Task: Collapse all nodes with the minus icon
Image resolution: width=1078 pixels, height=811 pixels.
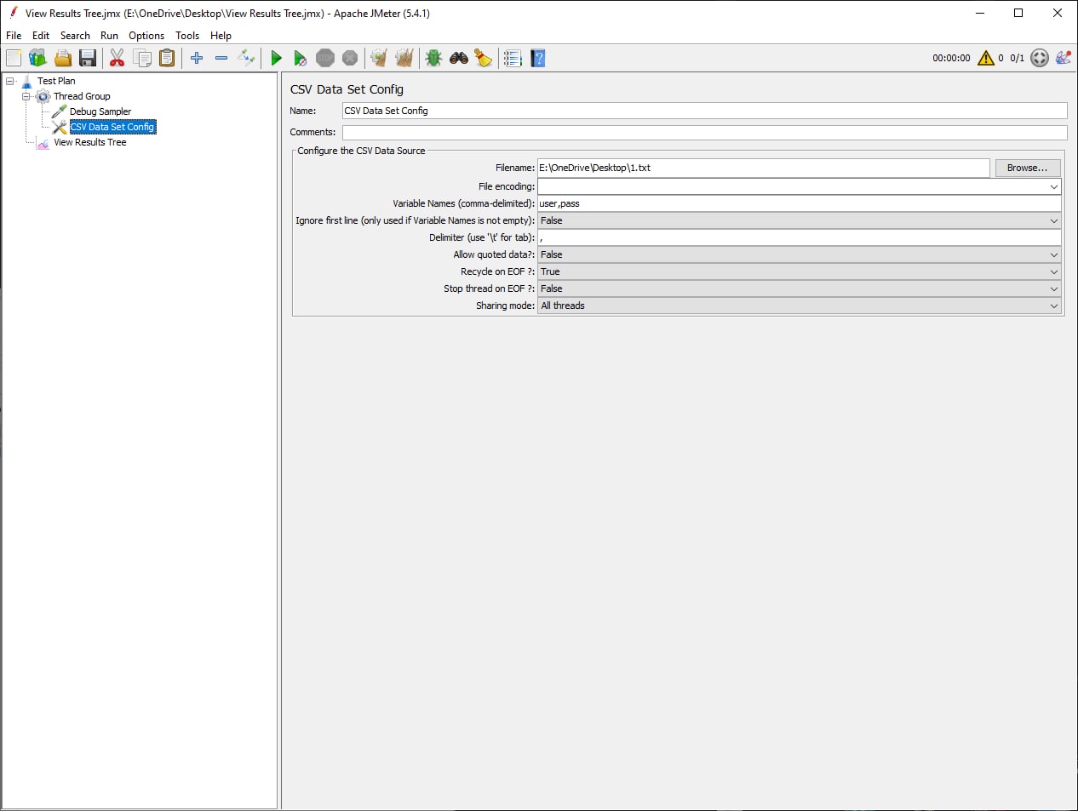Action: click(221, 58)
